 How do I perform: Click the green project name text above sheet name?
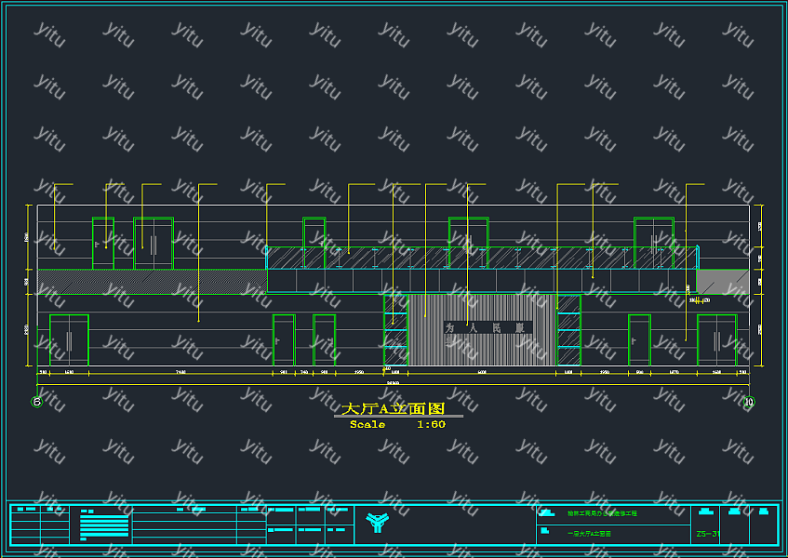pyautogui.click(x=602, y=513)
